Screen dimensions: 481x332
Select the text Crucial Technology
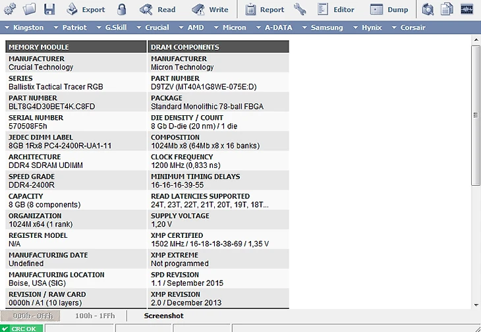pos(41,67)
